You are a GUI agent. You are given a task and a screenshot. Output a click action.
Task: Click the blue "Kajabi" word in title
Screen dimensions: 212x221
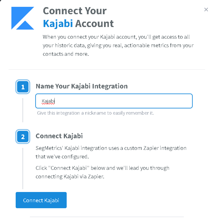58,24
